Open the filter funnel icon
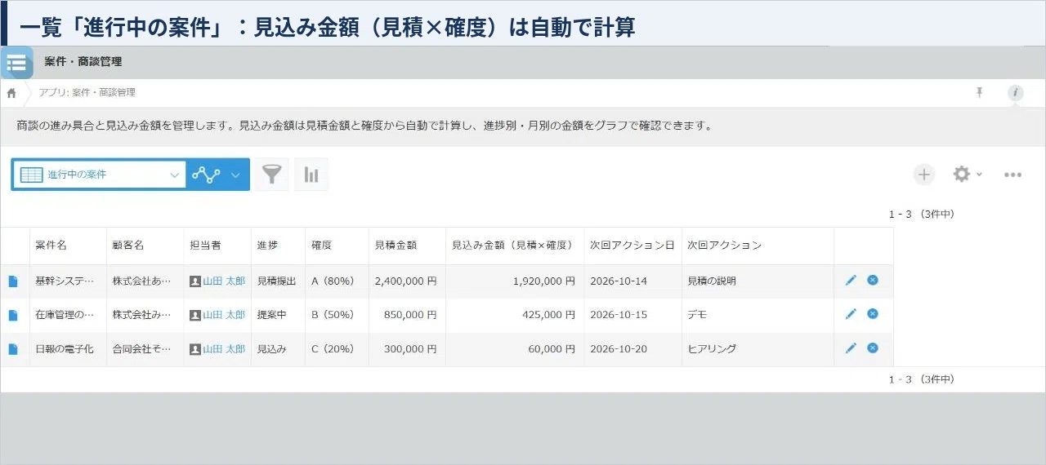 (271, 174)
